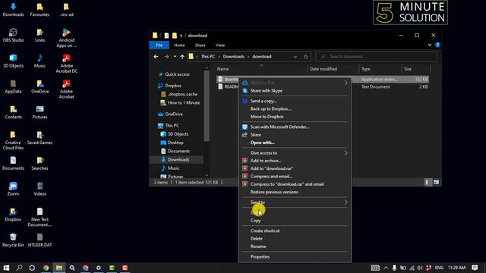This screenshot has width=486, height=273.
Task: Open the clock showing 11:29 AM
Action: tap(456, 268)
